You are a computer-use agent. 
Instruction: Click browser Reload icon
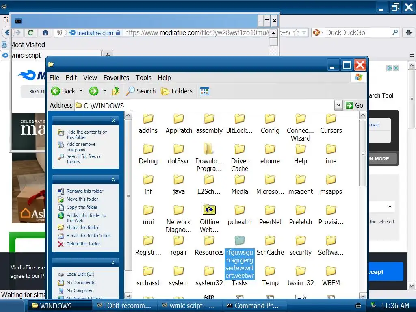(31, 32)
